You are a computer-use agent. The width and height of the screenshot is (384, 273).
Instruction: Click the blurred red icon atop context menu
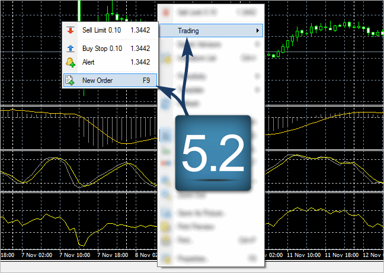click(167, 12)
